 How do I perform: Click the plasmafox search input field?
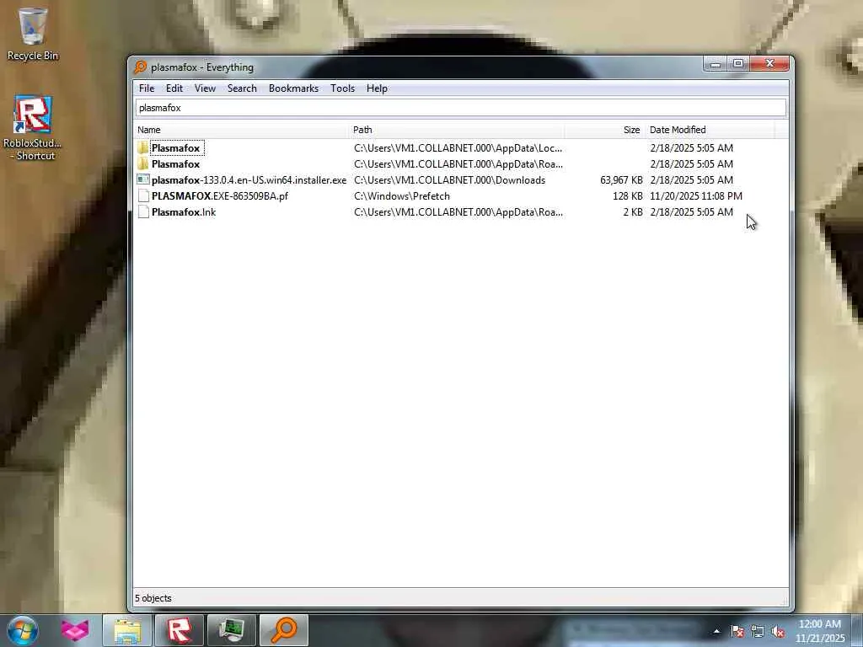[461, 108]
